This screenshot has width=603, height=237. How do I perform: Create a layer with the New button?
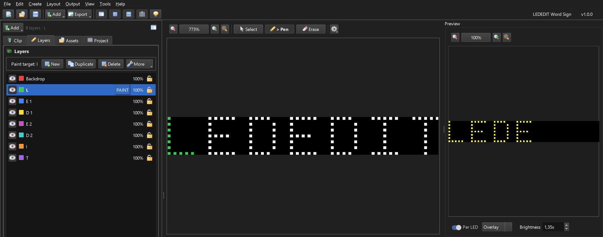pos(52,64)
